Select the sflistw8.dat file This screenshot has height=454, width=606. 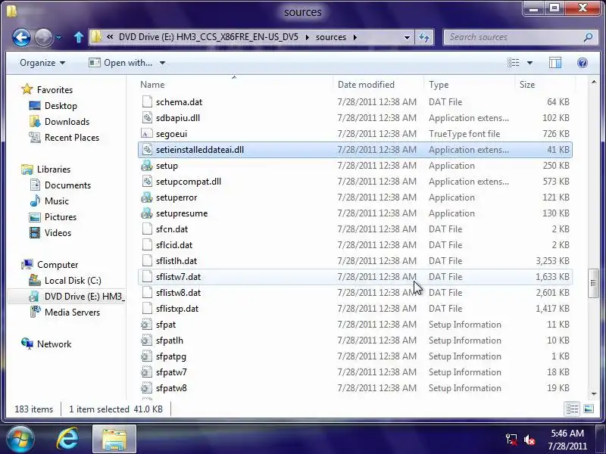tap(355, 293)
